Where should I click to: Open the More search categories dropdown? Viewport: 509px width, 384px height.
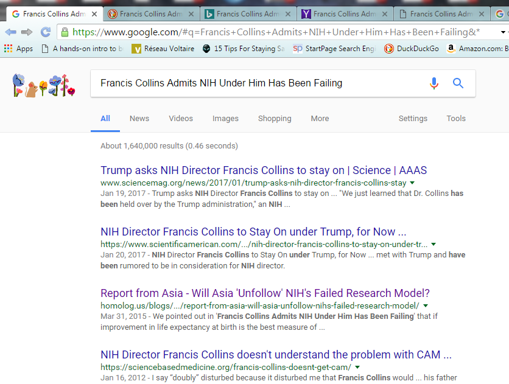tap(320, 119)
